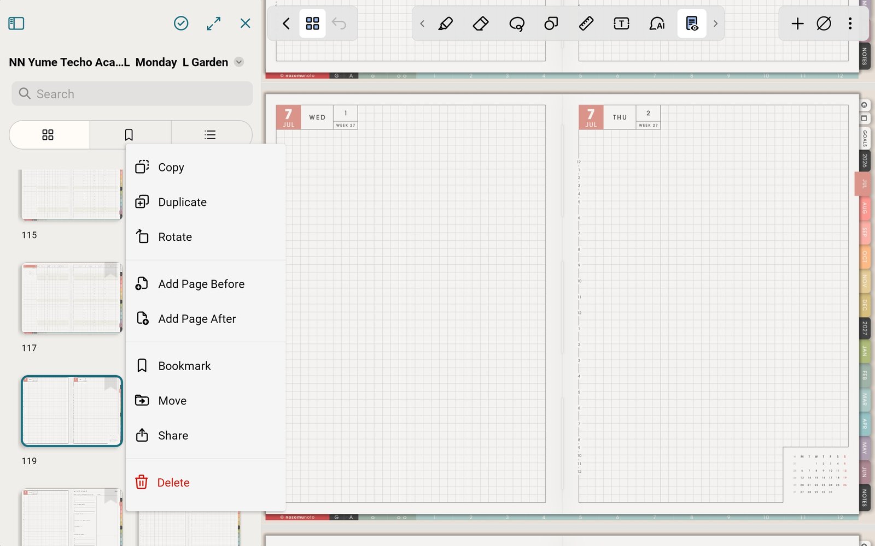Open page 115 thumbnail
The image size is (875, 546).
click(x=72, y=194)
